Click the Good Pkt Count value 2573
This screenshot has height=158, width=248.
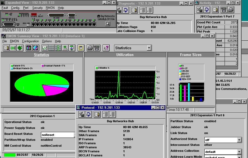pos(234,22)
